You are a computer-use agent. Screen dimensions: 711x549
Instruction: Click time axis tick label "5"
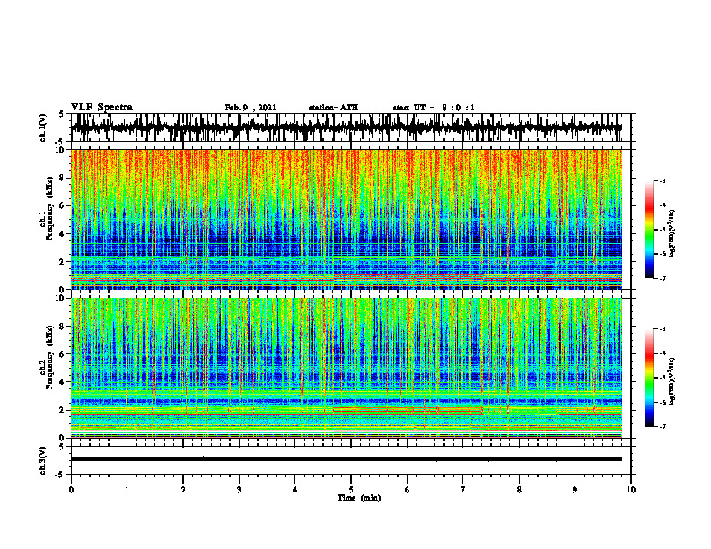pos(351,490)
